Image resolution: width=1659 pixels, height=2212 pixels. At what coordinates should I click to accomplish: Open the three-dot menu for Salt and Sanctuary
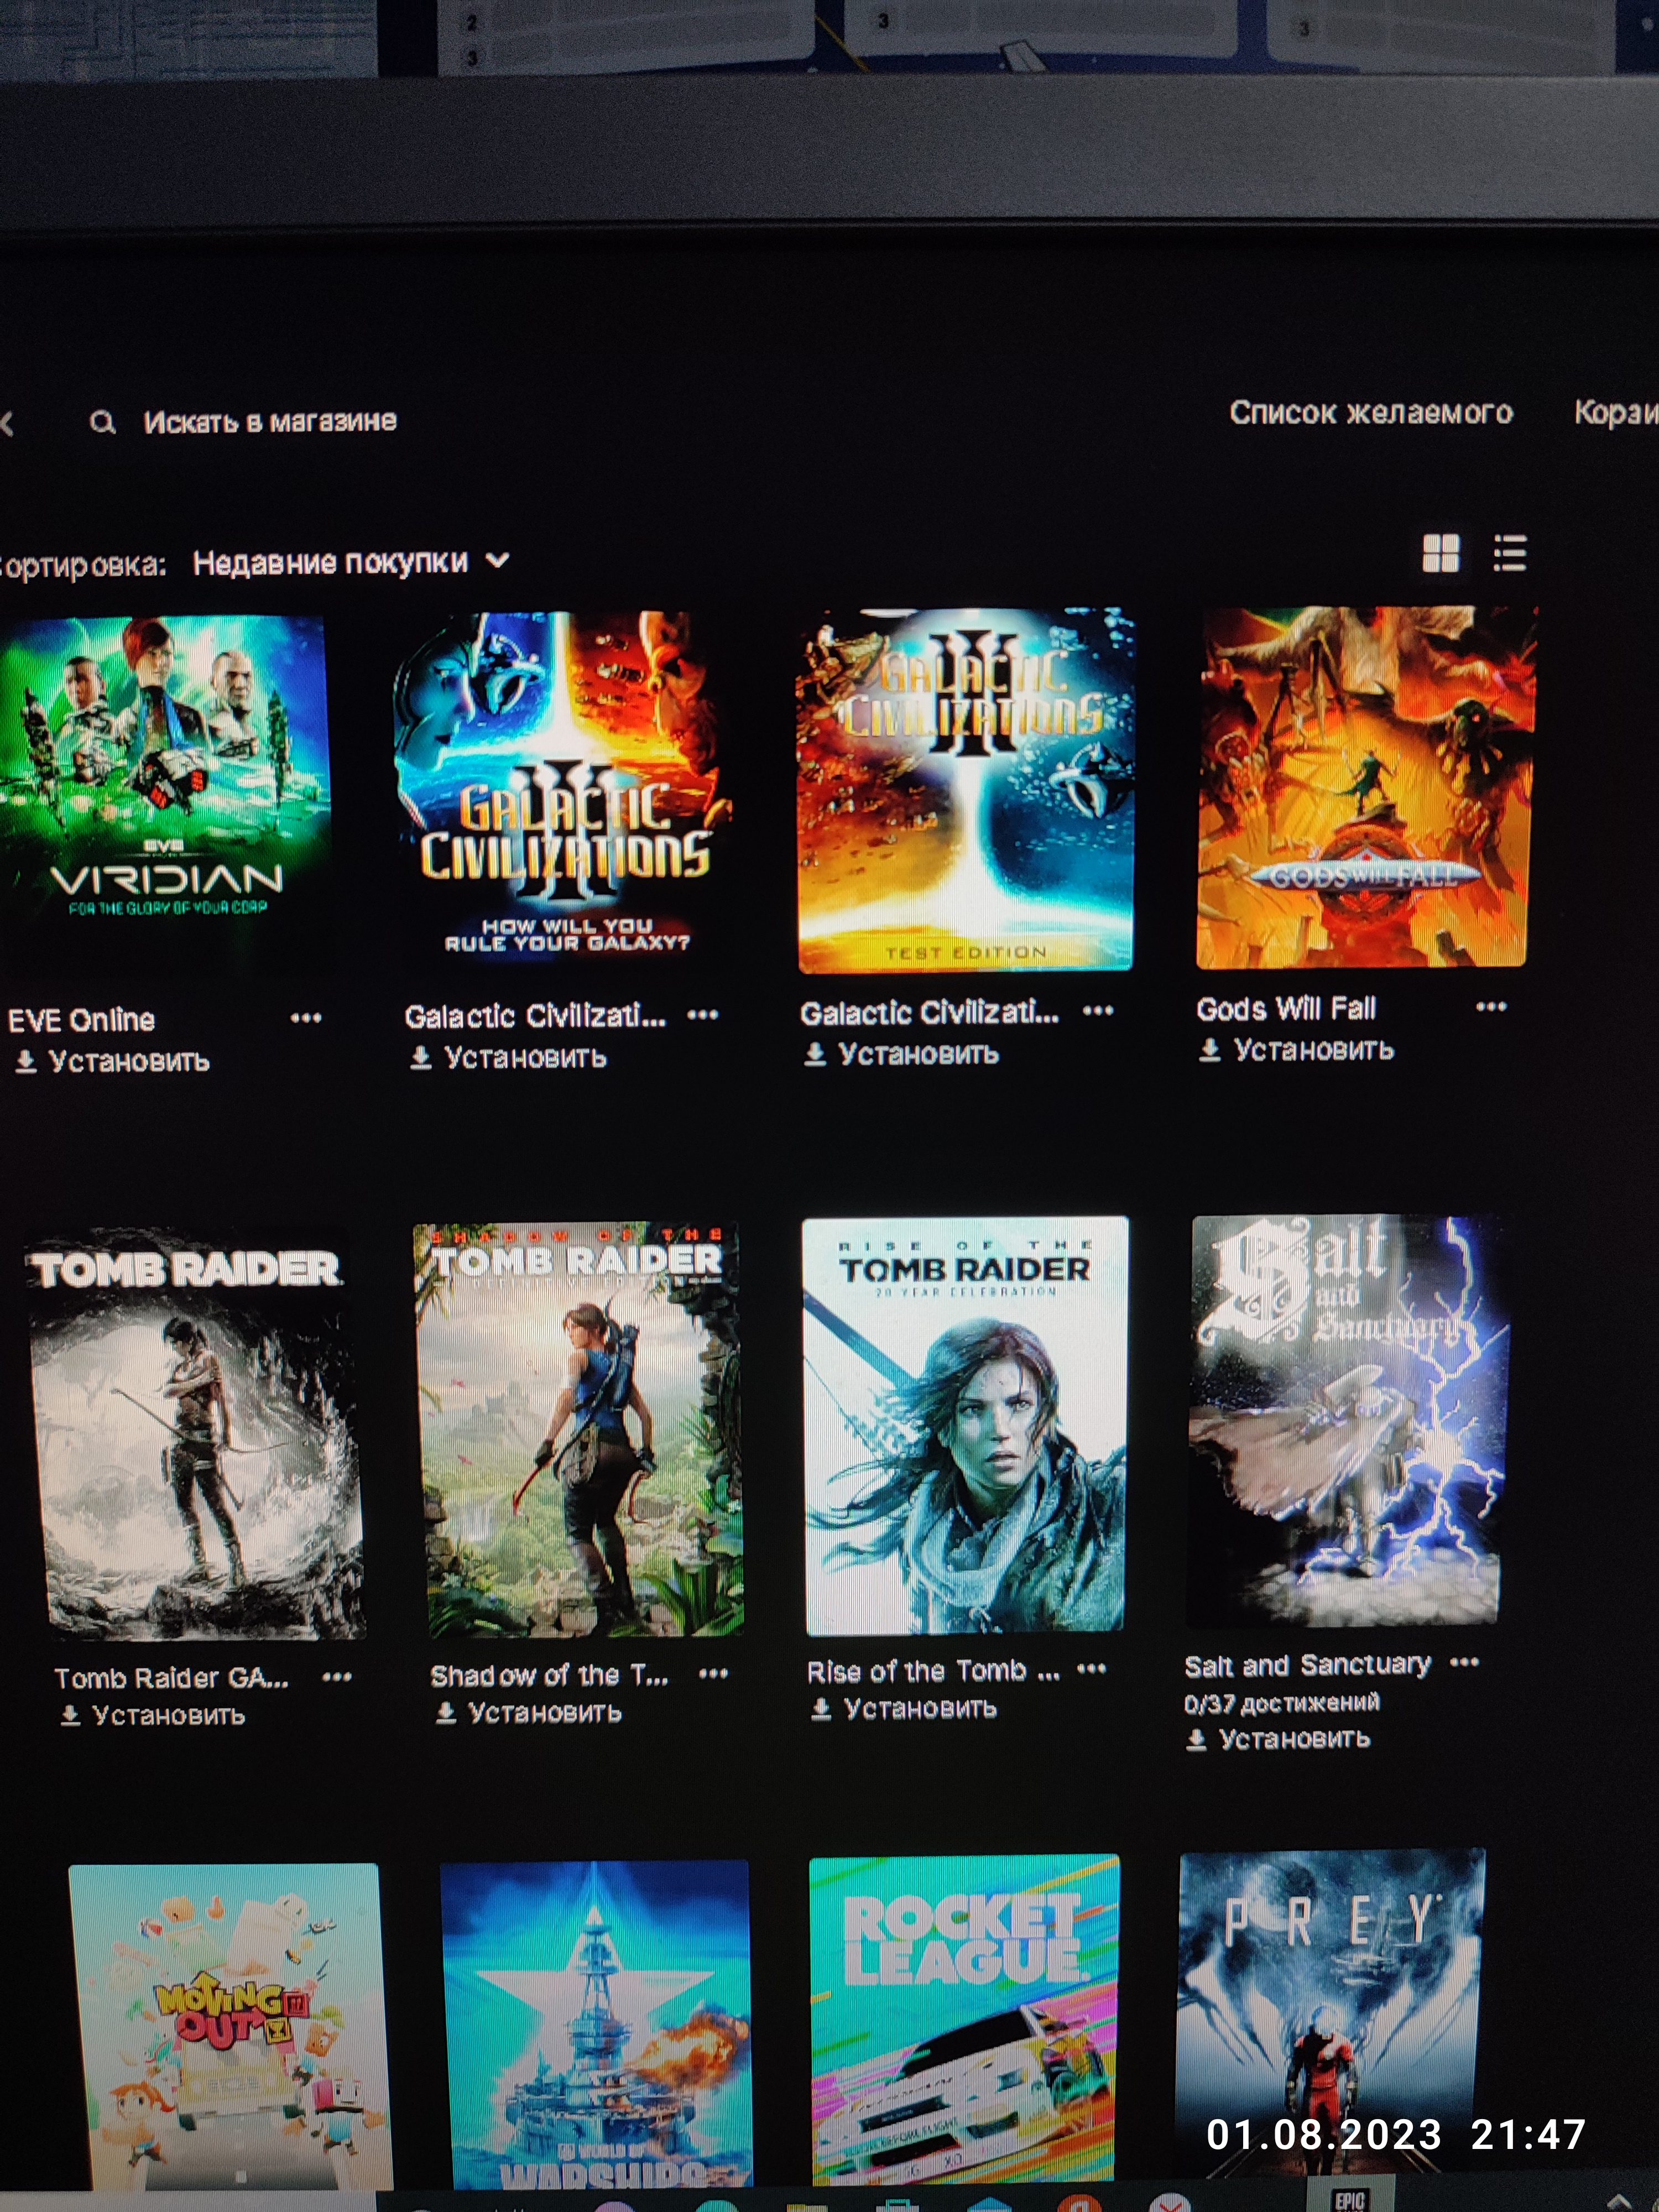(x=1463, y=1662)
